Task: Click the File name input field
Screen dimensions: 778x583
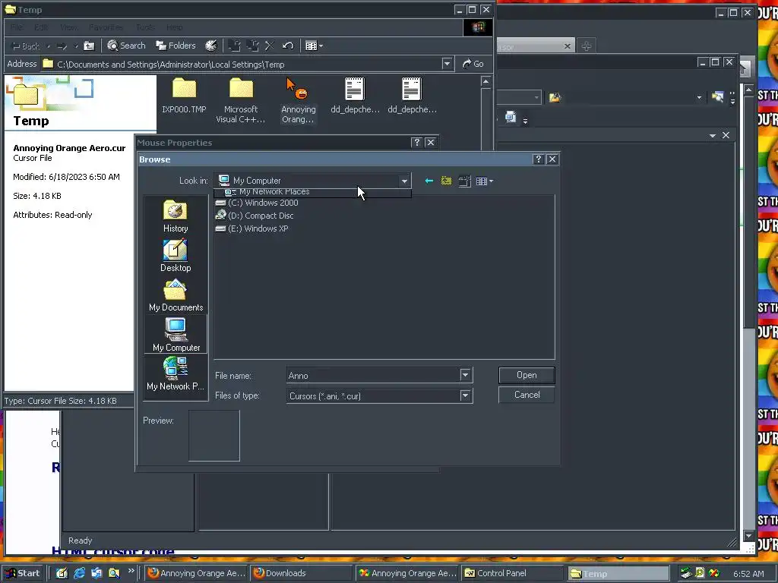Action: click(373, 375)
